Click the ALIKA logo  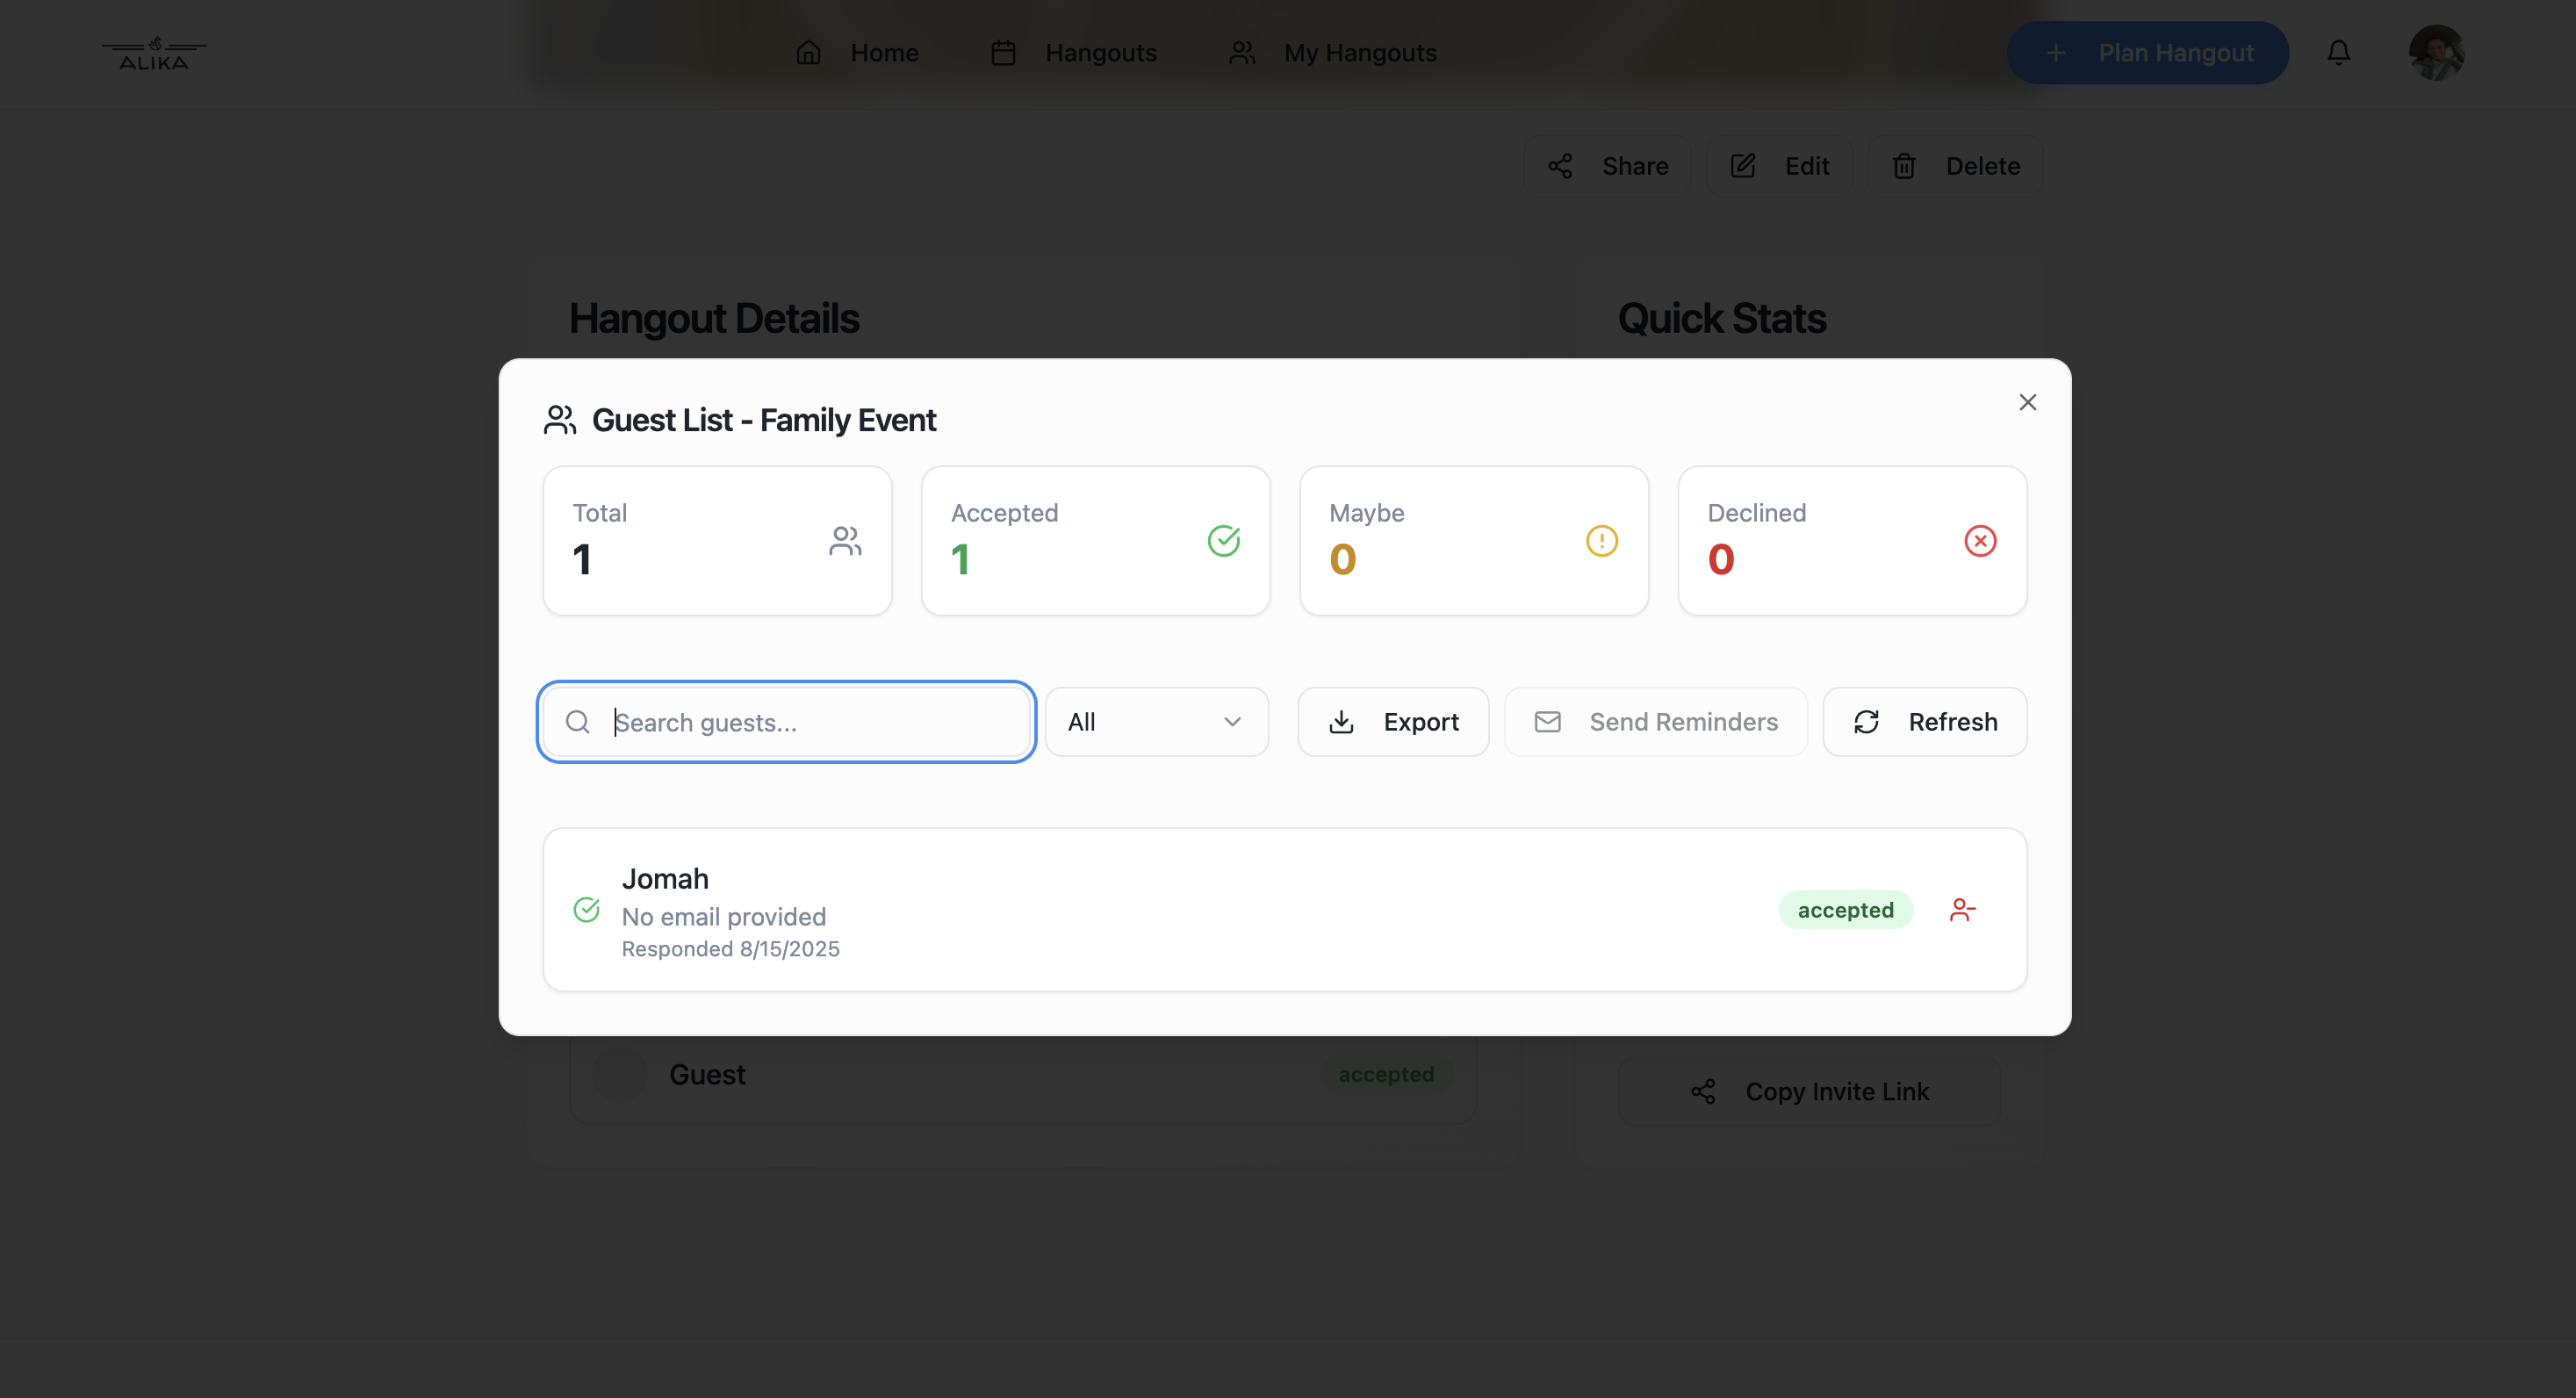coord(154,53)
